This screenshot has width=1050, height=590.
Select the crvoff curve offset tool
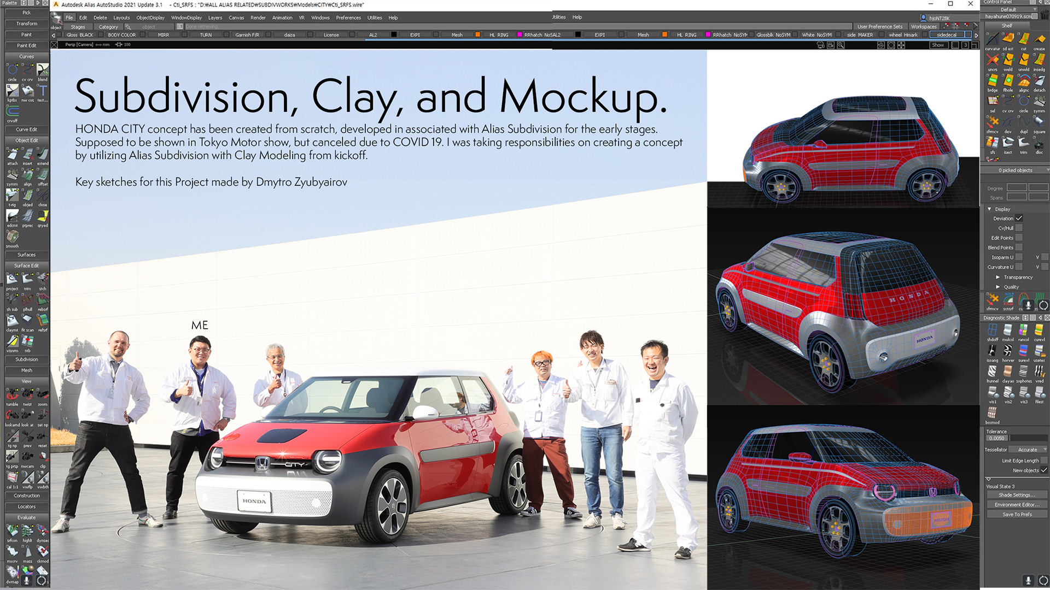(12, 113)
